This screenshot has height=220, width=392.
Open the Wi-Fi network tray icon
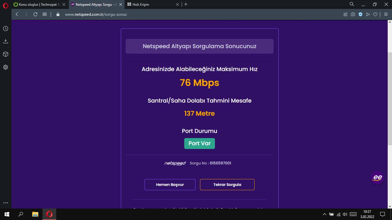click(339, 214)
